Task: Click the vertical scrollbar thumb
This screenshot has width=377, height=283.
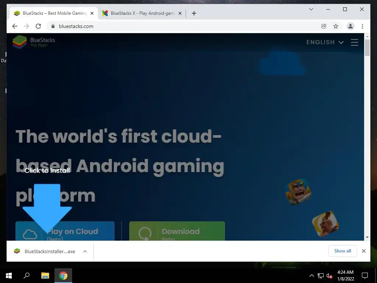Action: 367,48
